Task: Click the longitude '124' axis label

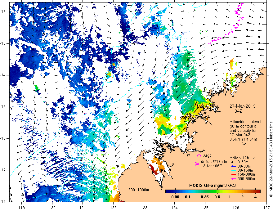Action: (175, 208)
